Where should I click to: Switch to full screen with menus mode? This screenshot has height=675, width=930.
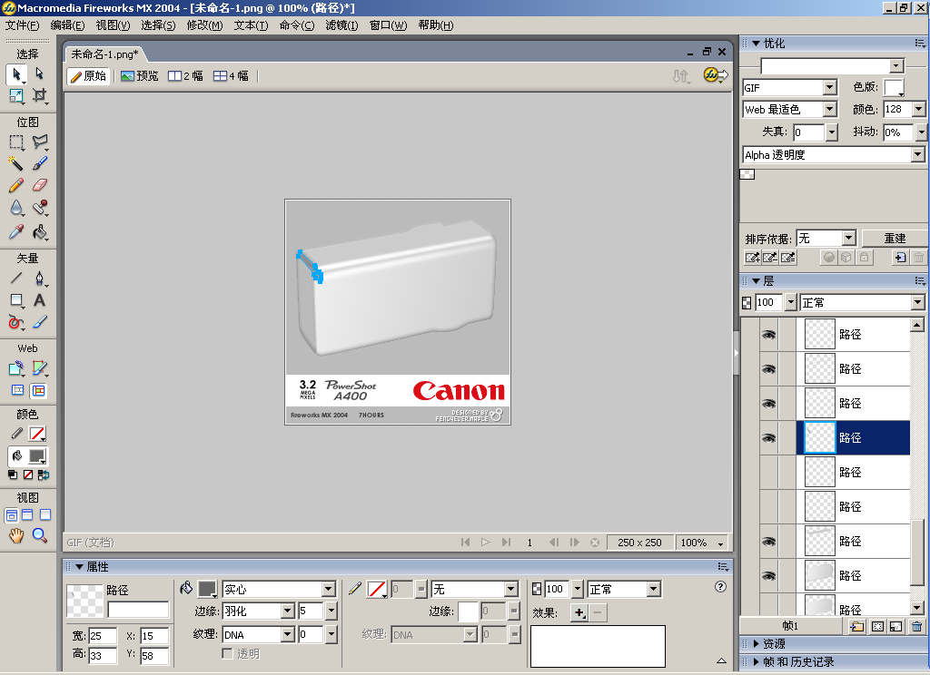[x=27, y=515]
